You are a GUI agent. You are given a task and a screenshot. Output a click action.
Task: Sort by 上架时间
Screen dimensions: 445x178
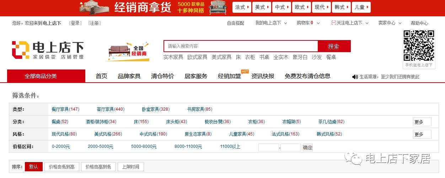click(130, 167)
